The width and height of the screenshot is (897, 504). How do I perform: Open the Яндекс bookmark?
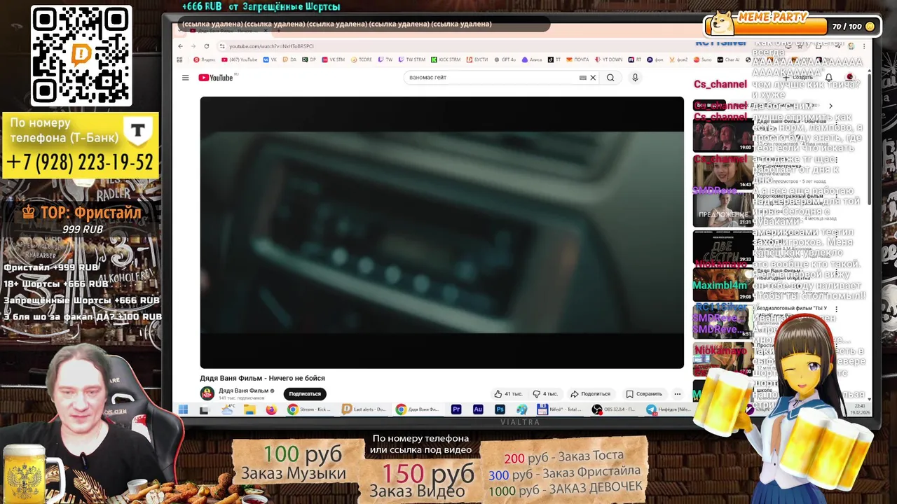coord(205,59)
